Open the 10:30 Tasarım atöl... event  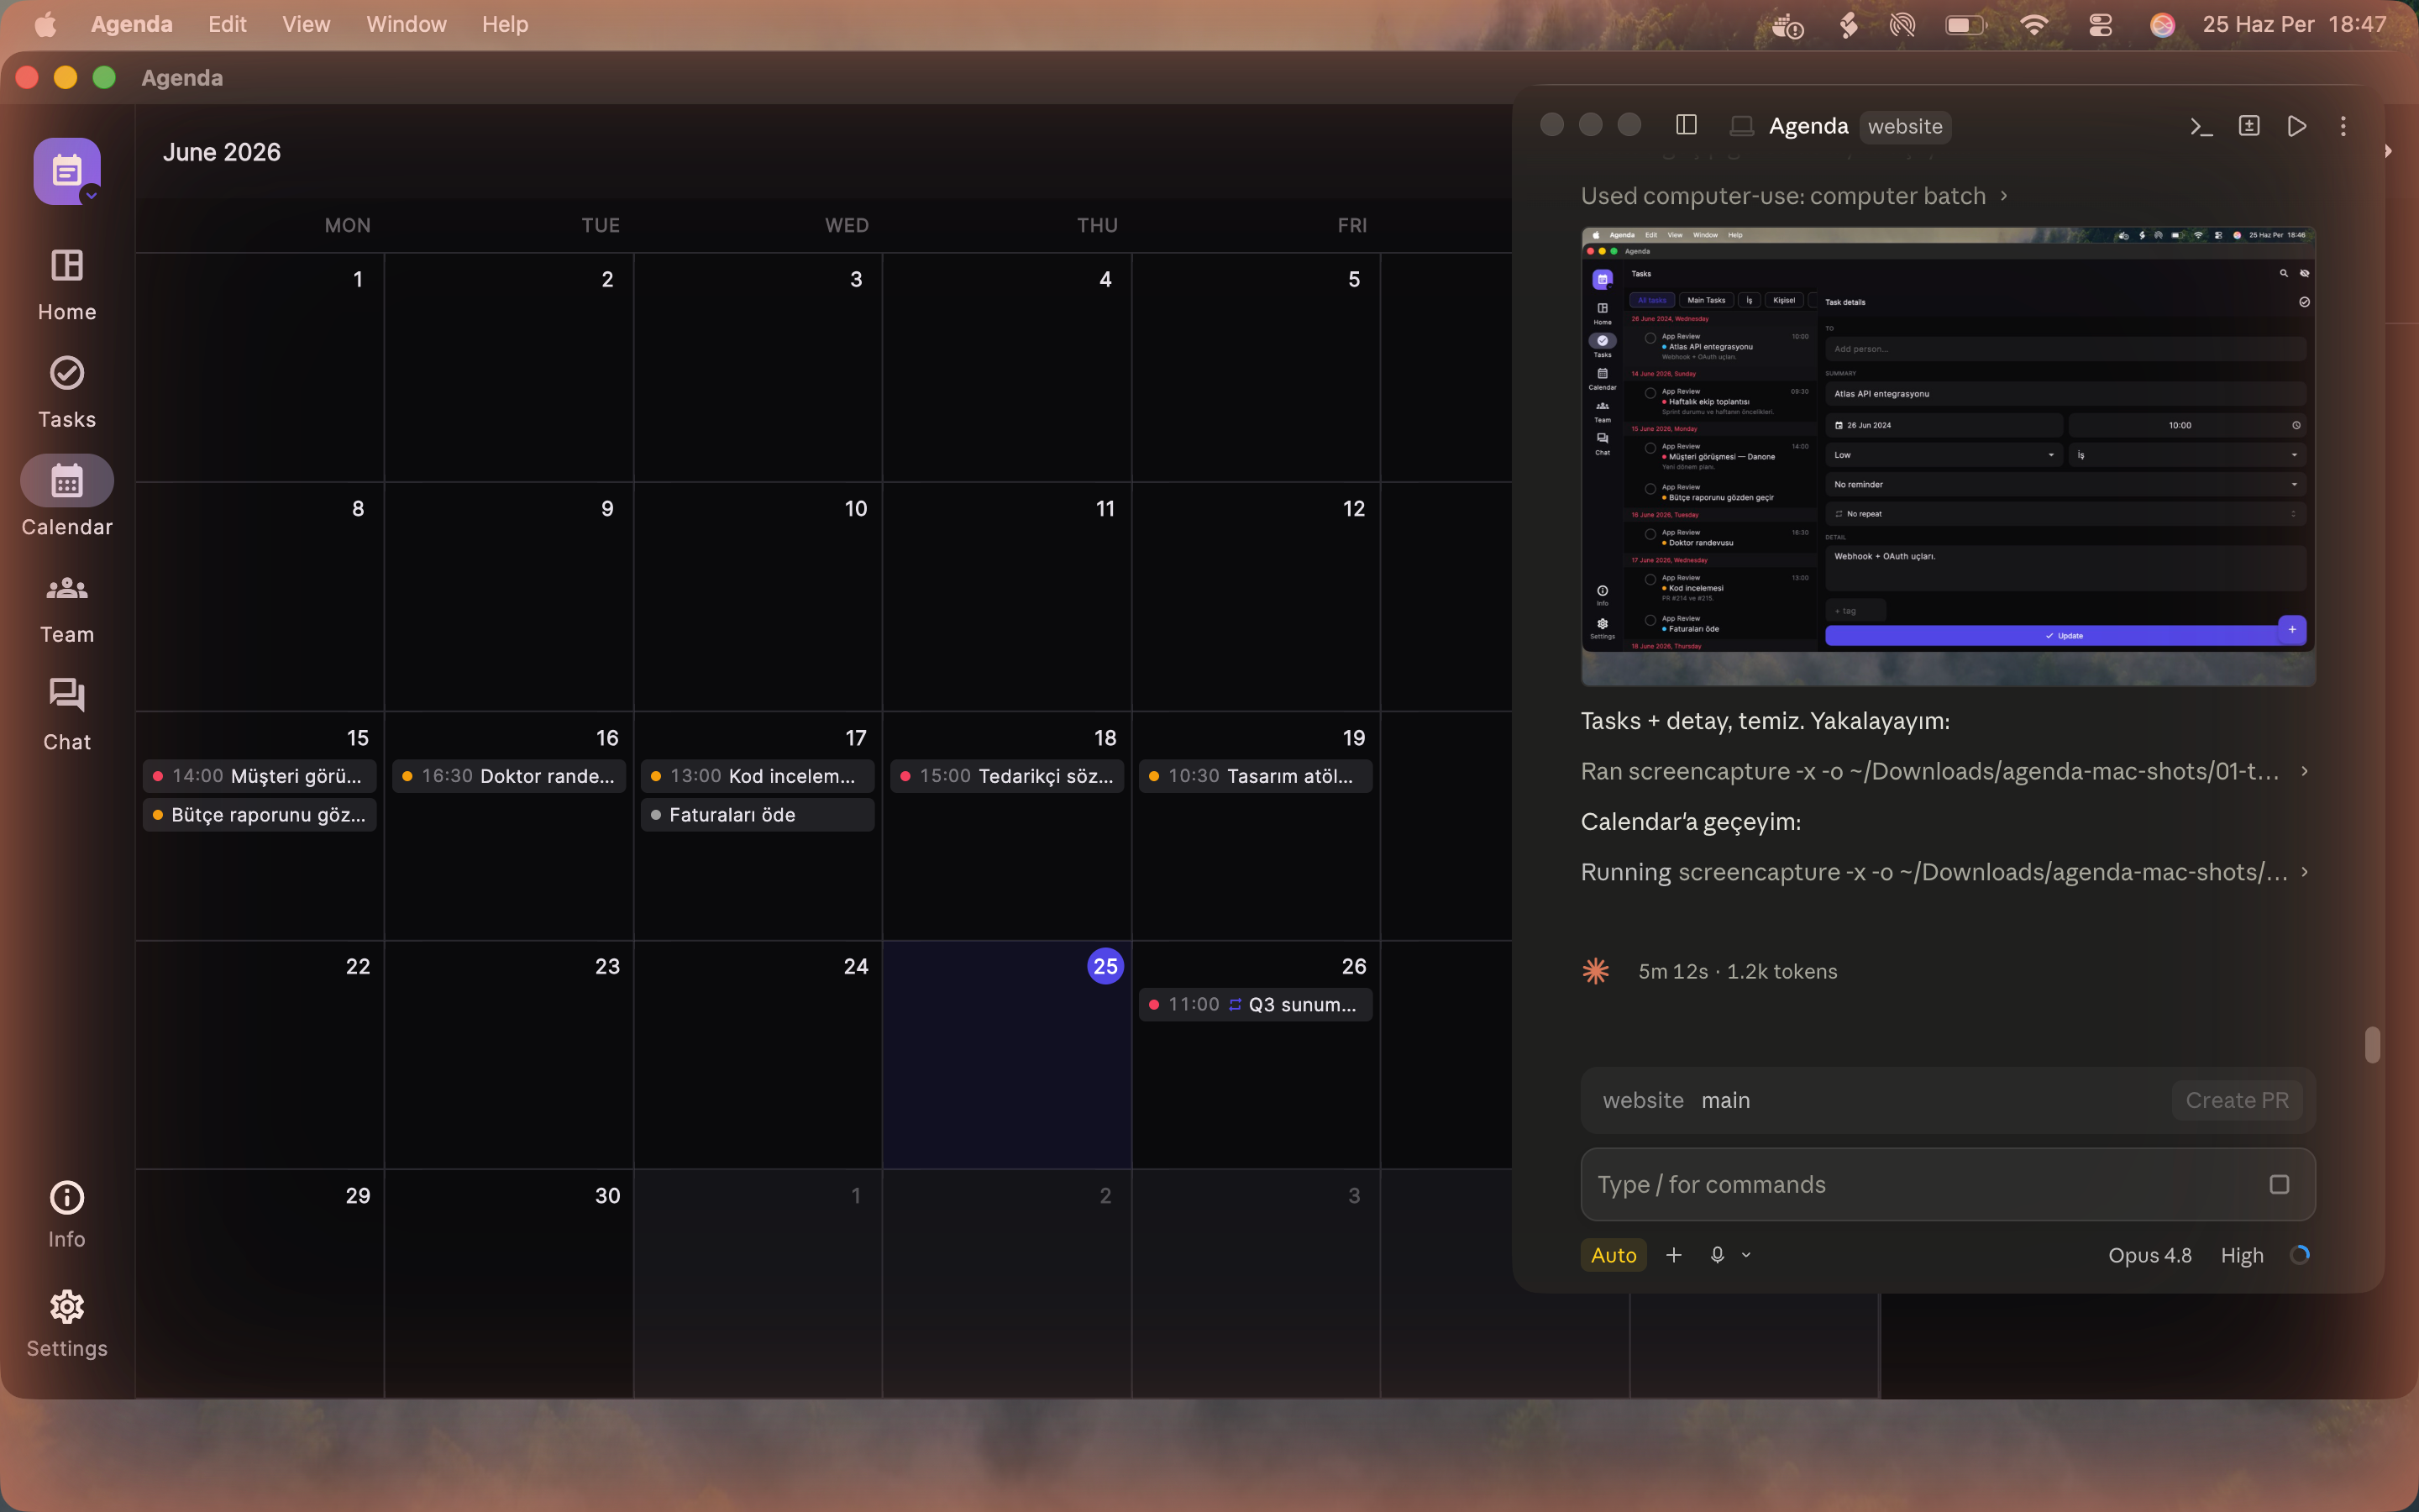pos(1256,776)
